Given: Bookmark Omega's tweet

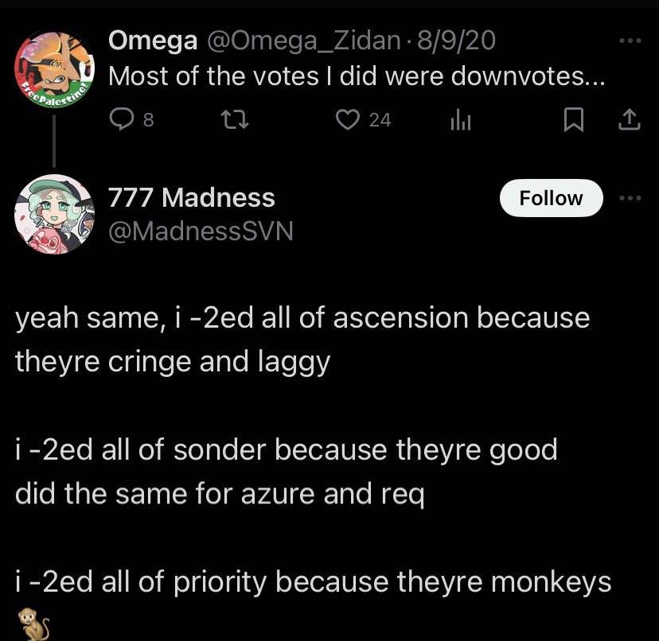Looking at the screenshot, I should pos(573,119).
